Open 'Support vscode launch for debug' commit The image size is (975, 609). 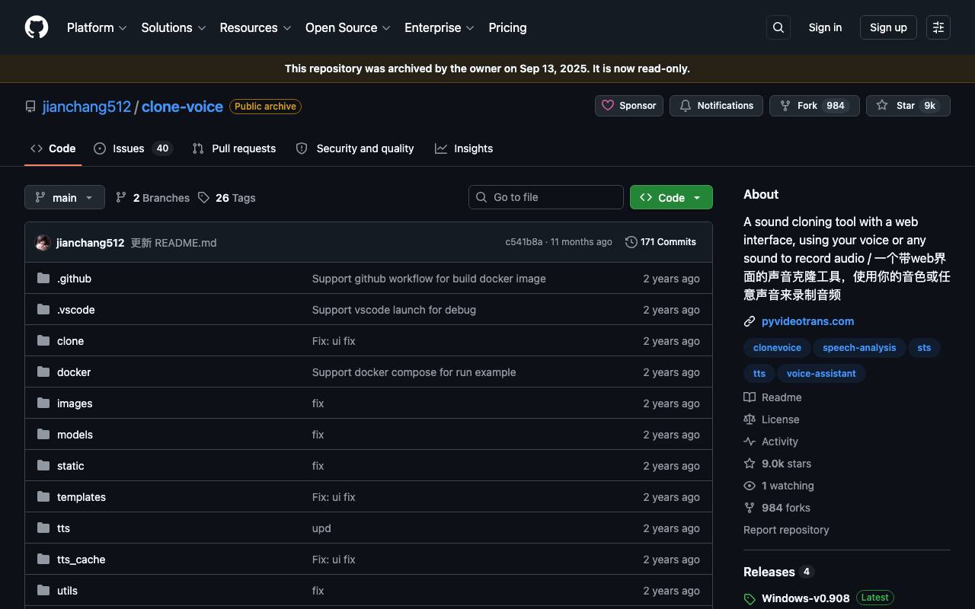pyautogui.click(x=394, y=310)
